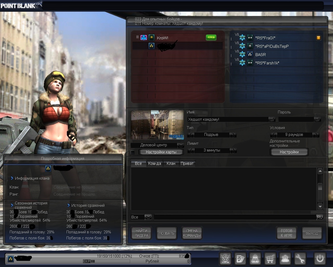333x267 pixels.
Task: Expand the Деловой центр map dropdown
Action: coord(181,145)
